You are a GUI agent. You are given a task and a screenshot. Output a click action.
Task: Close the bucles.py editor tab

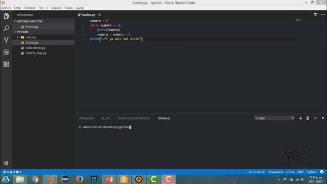coord(100,15)
